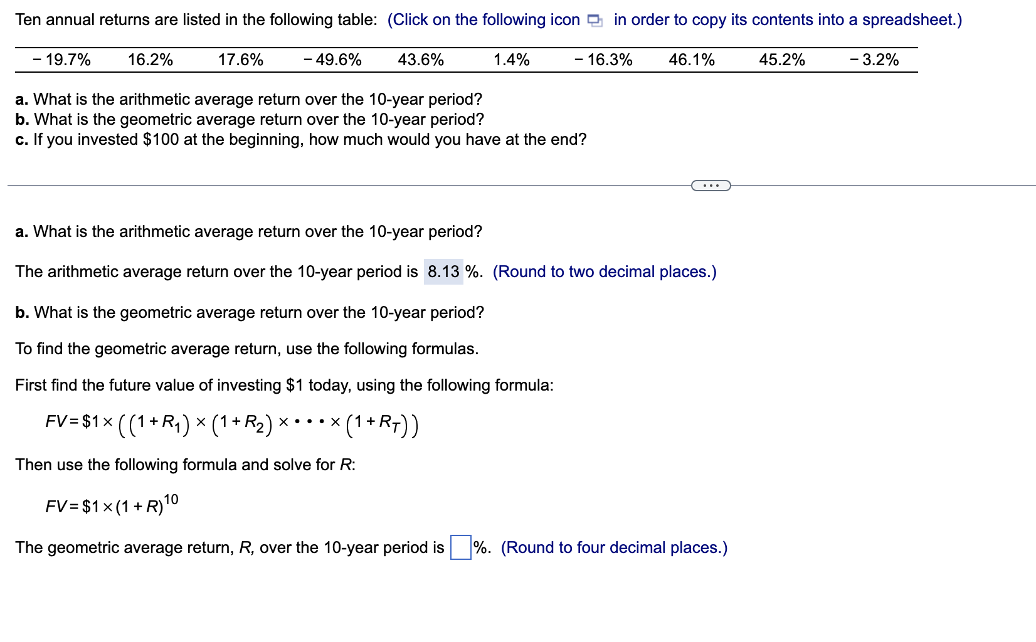The image size is (1036, 642).
Task: Click the horizontal divider line
Action: (314, 184)
